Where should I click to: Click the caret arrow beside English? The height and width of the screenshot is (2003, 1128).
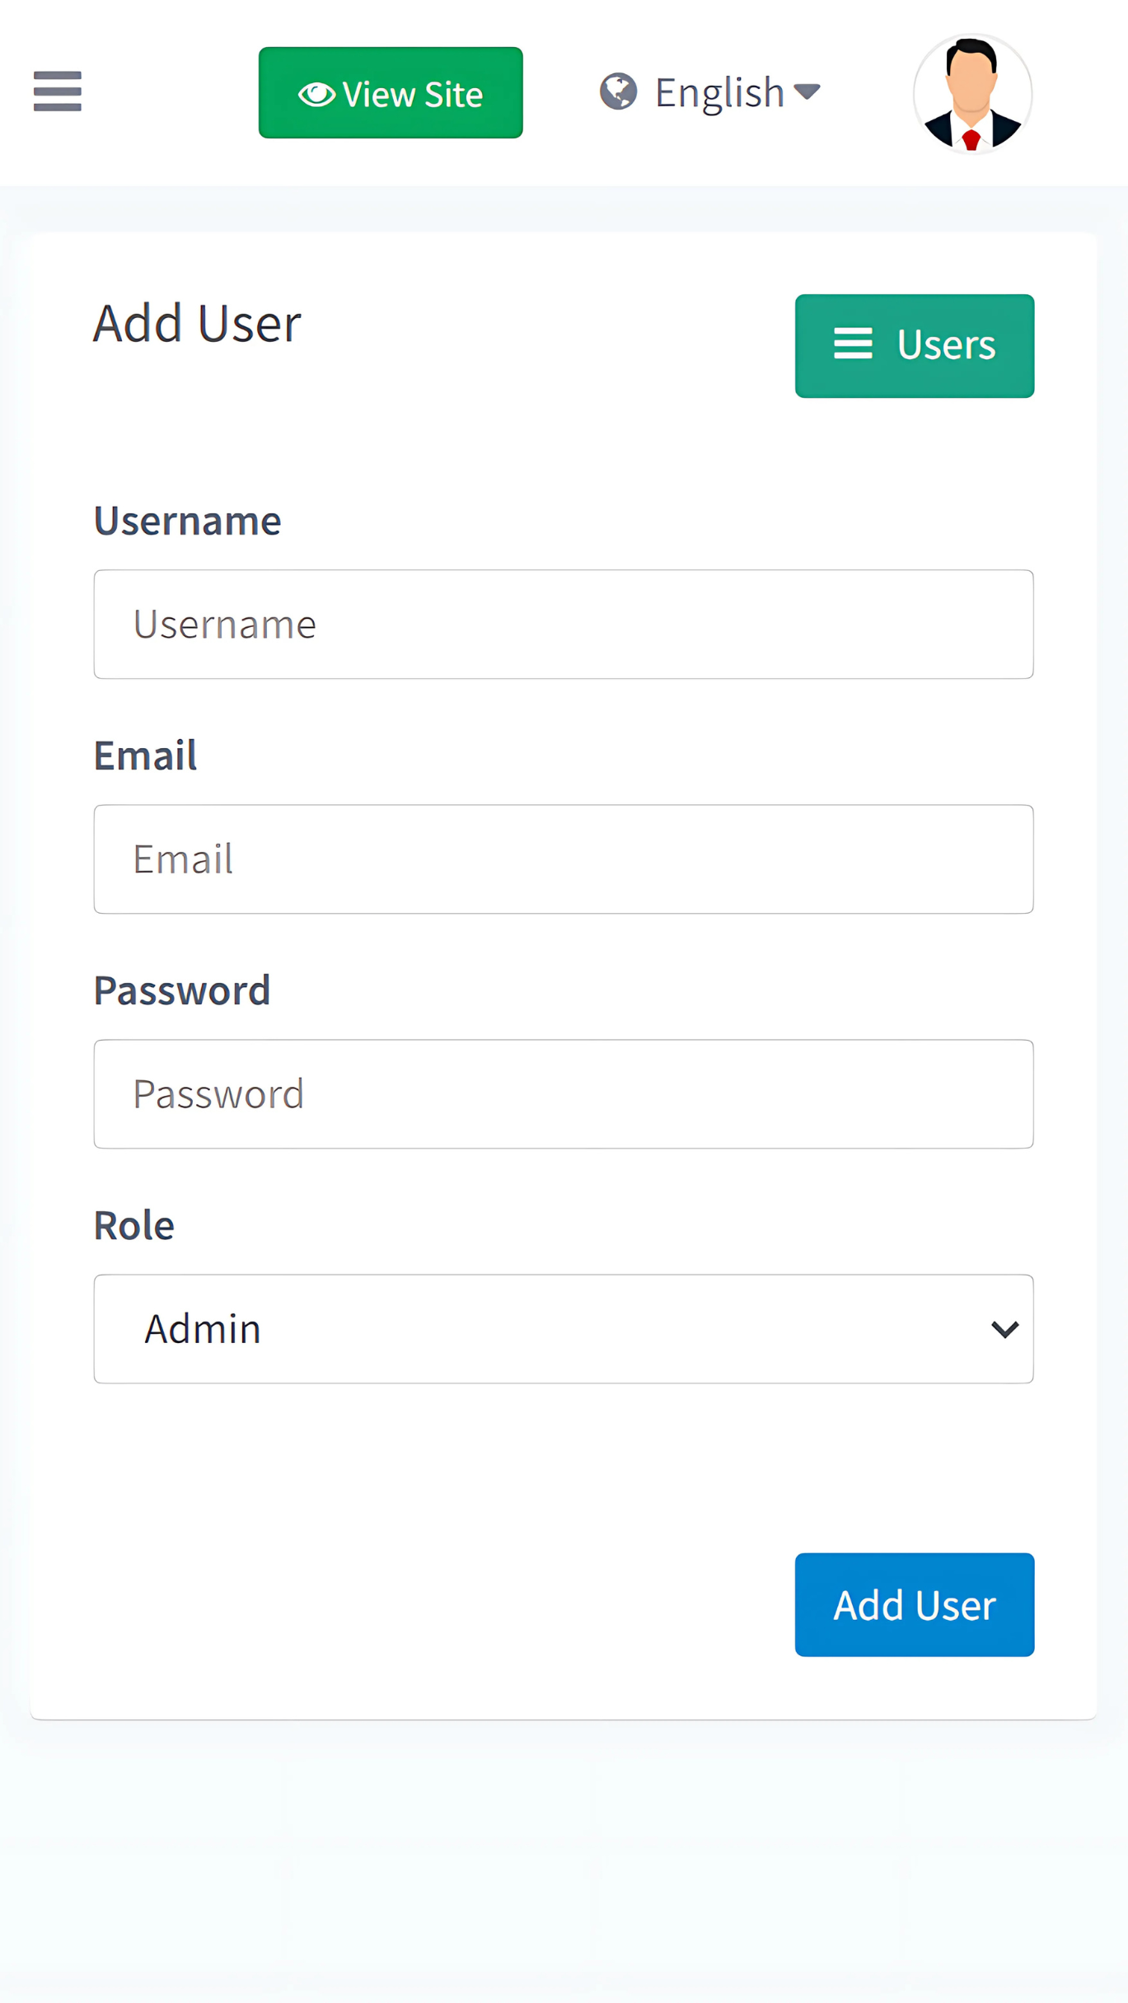tap(807, 91)
